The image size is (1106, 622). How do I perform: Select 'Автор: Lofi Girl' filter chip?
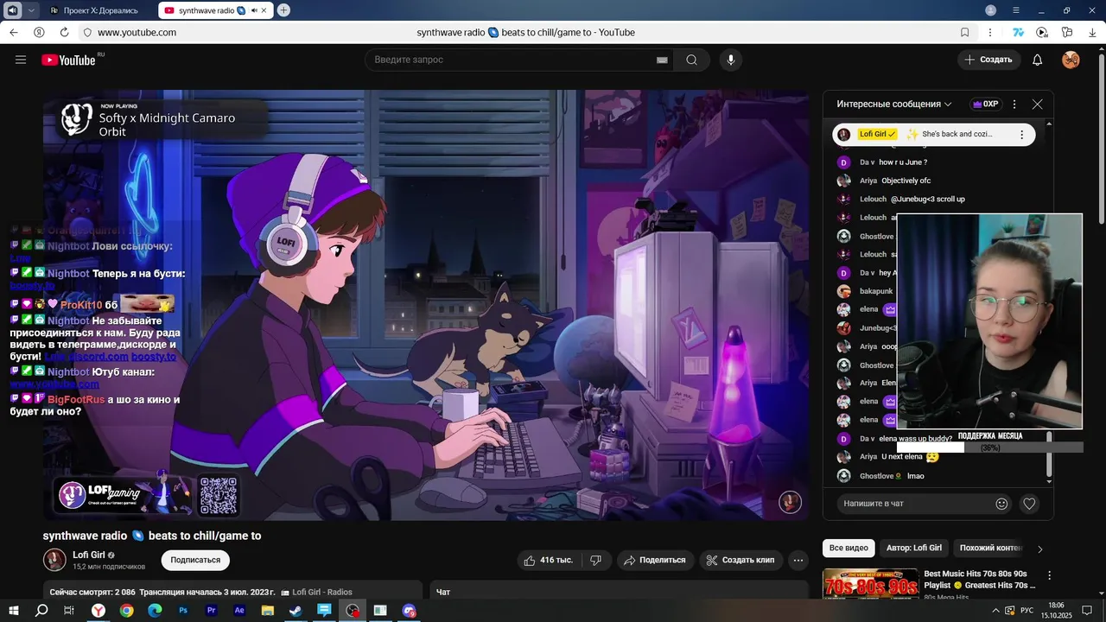tap(914, 548)
